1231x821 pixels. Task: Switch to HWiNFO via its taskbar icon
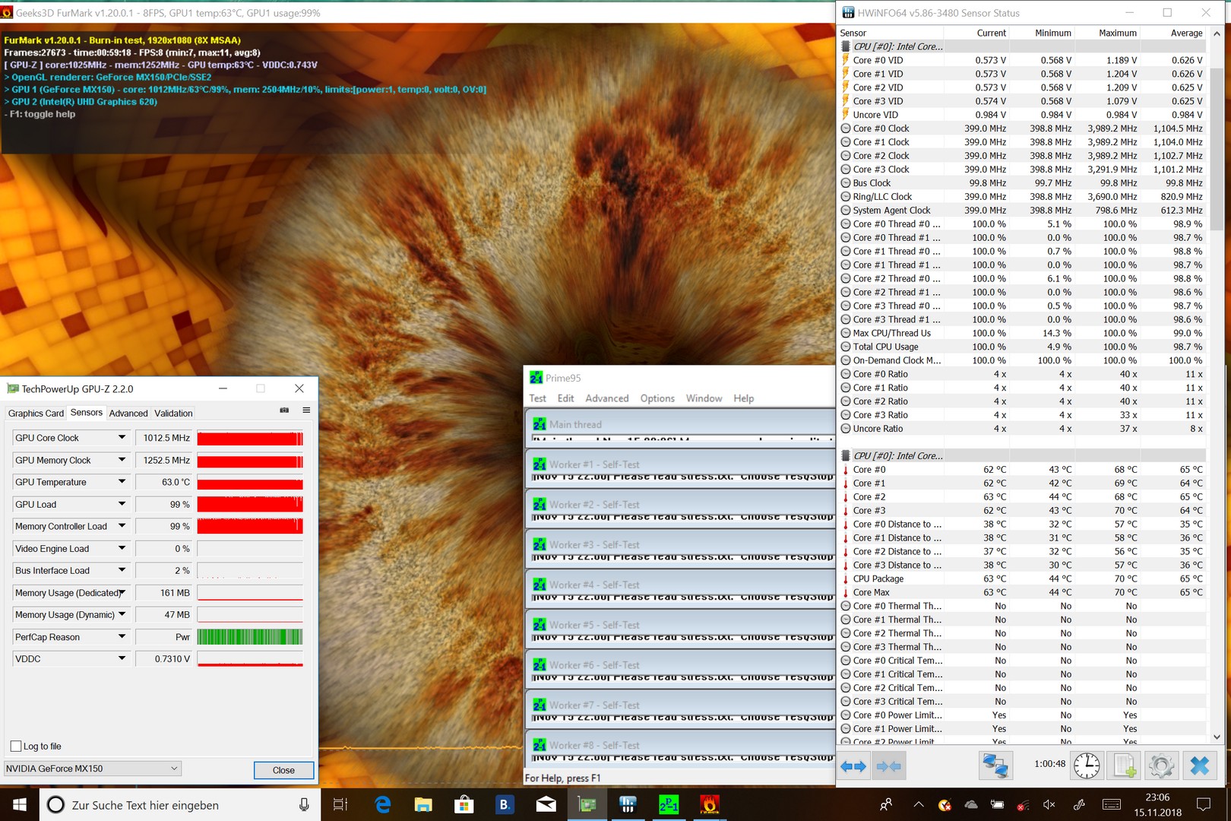pyautogui.click(x=628, y=804)
